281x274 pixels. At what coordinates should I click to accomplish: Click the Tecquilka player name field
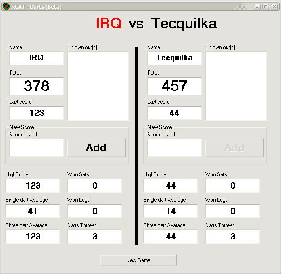[x=175, y=58]
